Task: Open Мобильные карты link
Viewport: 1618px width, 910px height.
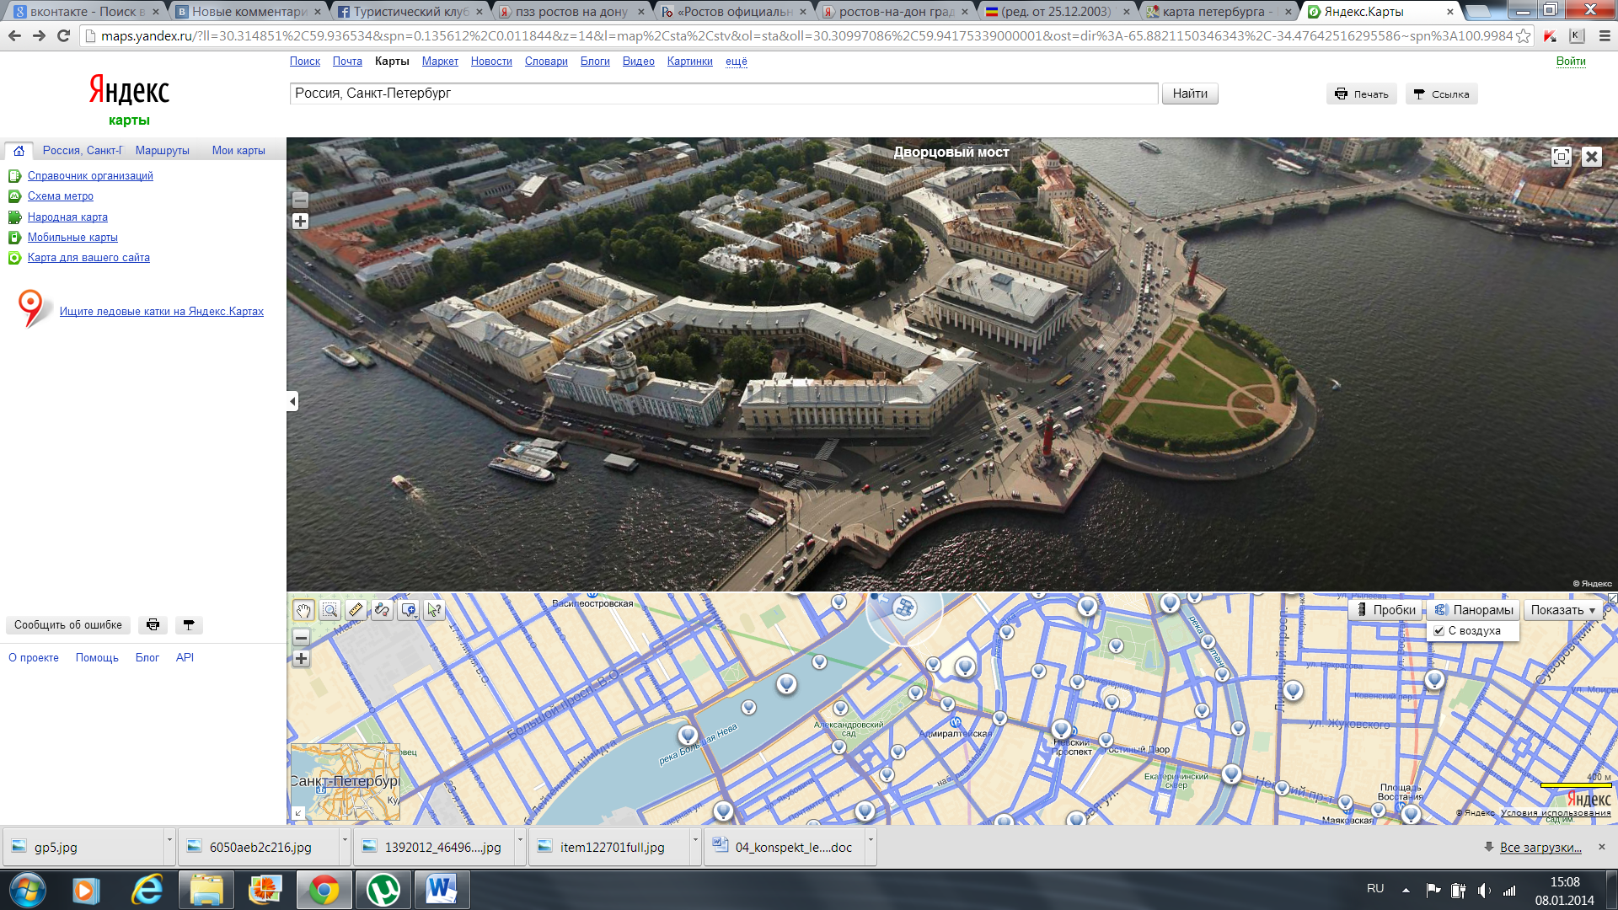Action: coord(72,238)
